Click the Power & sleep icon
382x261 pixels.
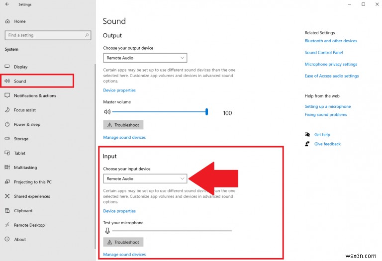pyautogui.click(x=7, y=124)
